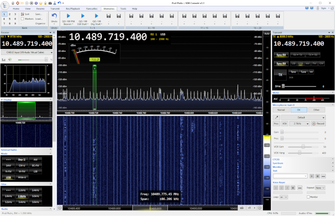
Task: Enable the Proc button
Action: [276, 124]
